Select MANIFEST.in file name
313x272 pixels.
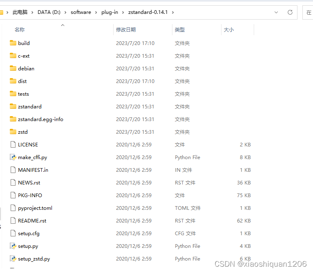[x=33, y=170]
